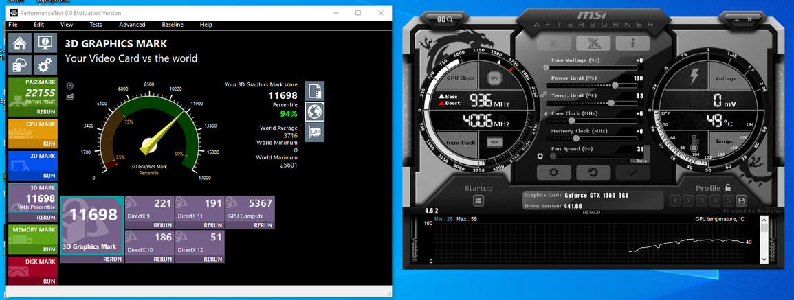Click the Afterburner reset arrow button
The width and height of the screenshot is (794, 300).
[593, 172]
